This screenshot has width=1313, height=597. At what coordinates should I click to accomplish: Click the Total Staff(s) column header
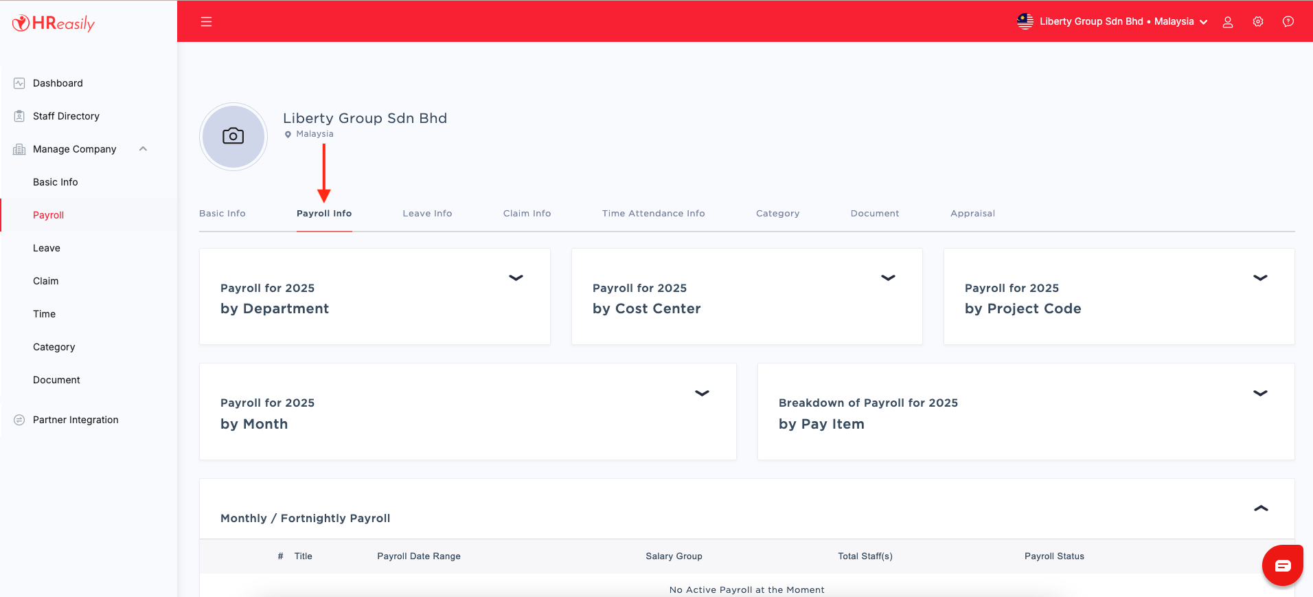[x=865, y=556]
